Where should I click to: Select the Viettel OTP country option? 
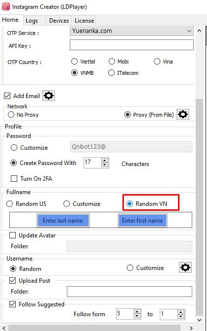74,62
